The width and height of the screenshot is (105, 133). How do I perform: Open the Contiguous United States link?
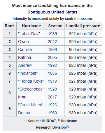[52, 12]
